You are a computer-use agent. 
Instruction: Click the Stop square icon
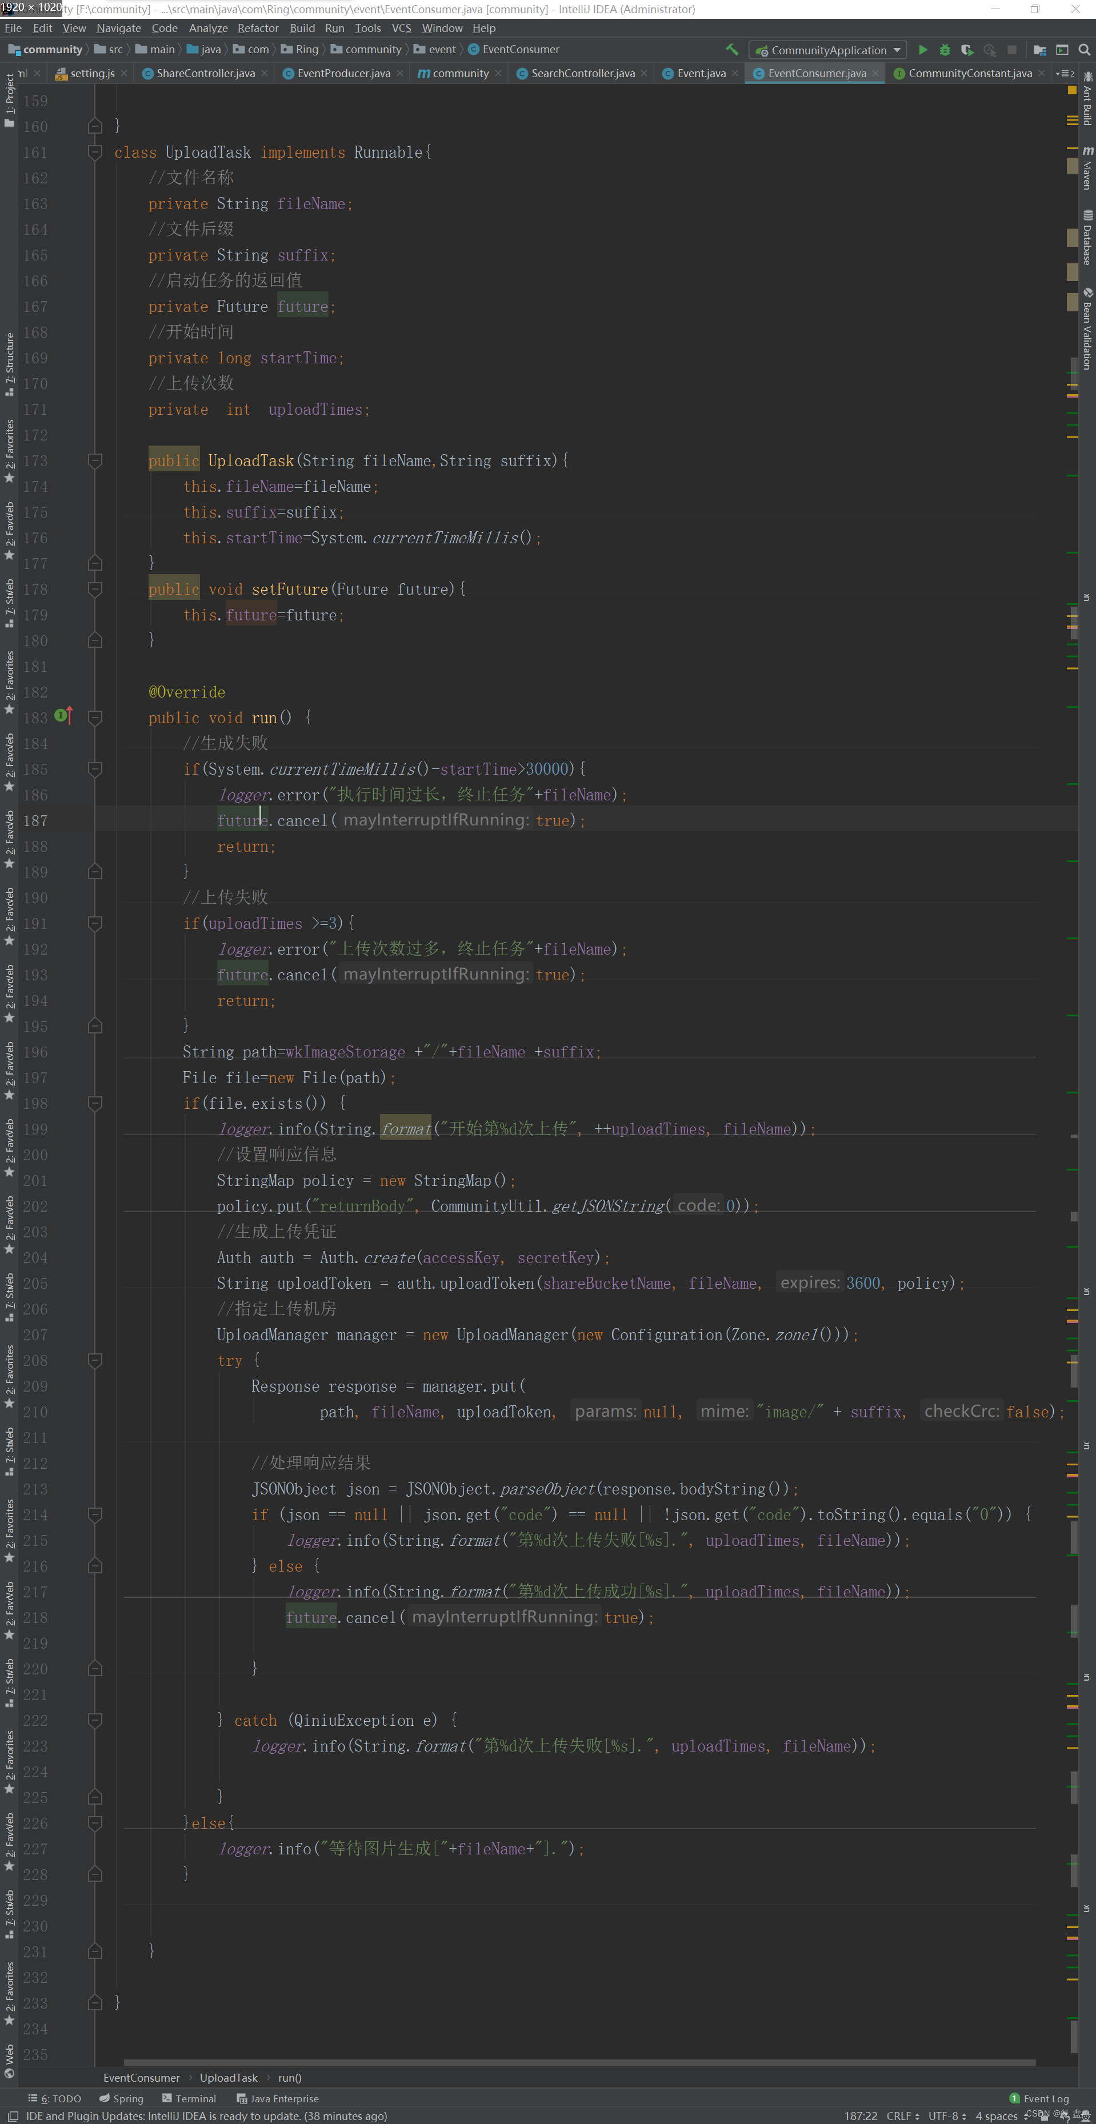pos(1012,50)
